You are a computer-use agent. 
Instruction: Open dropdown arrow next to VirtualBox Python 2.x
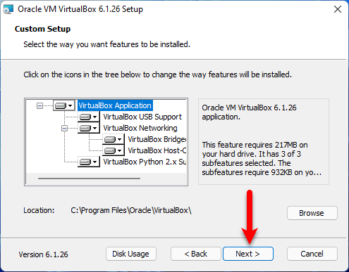(94, 162)
